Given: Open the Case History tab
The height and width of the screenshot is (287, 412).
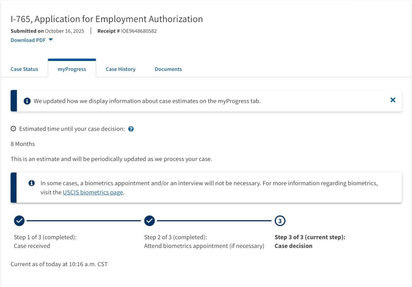Looking at the screenshot, I should click(x=120, y=69).
